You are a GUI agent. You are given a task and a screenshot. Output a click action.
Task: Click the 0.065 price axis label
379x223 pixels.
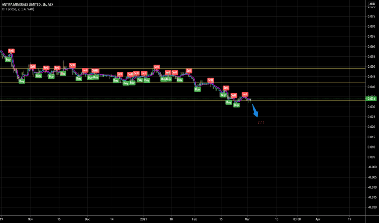click(371, 36)
